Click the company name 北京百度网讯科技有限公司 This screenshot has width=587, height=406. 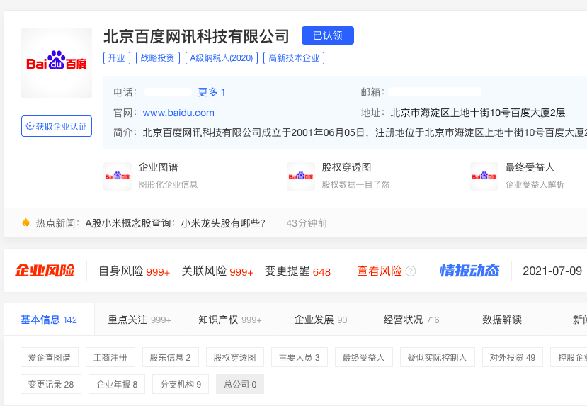coord(197,36)
